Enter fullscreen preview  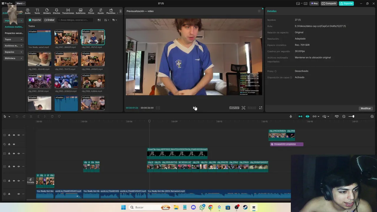[x=261, y=108]
